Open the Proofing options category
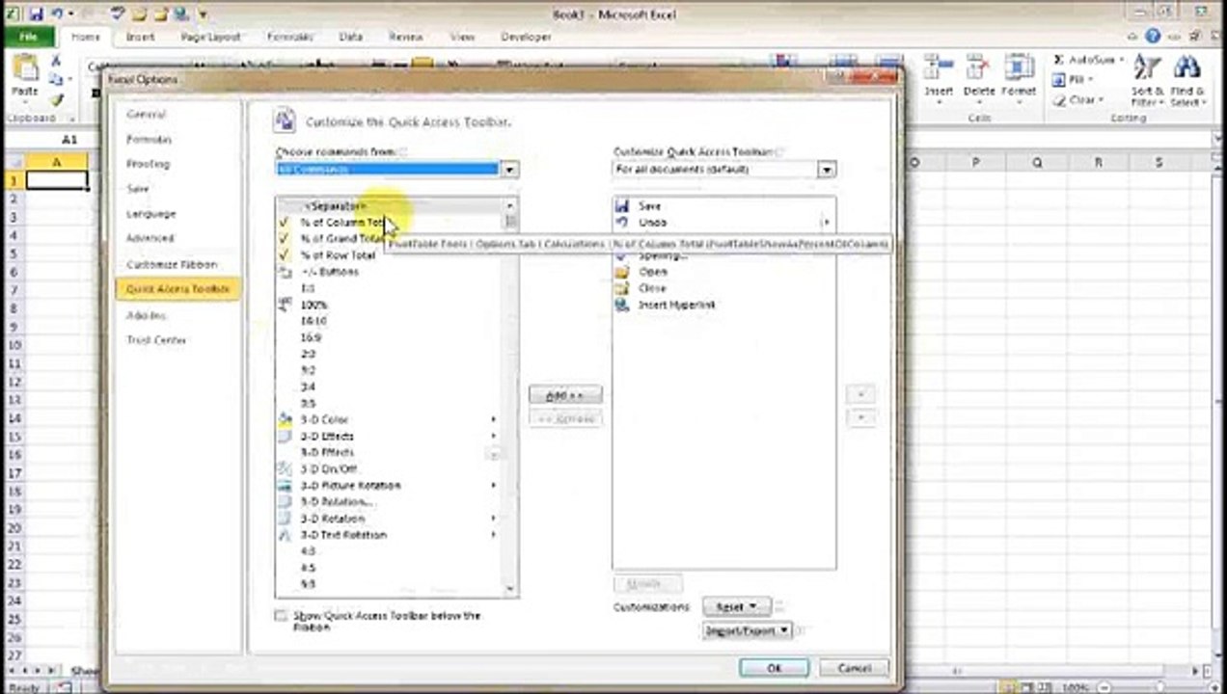This screenshot has width=1227, height=694. coord(148,164)
